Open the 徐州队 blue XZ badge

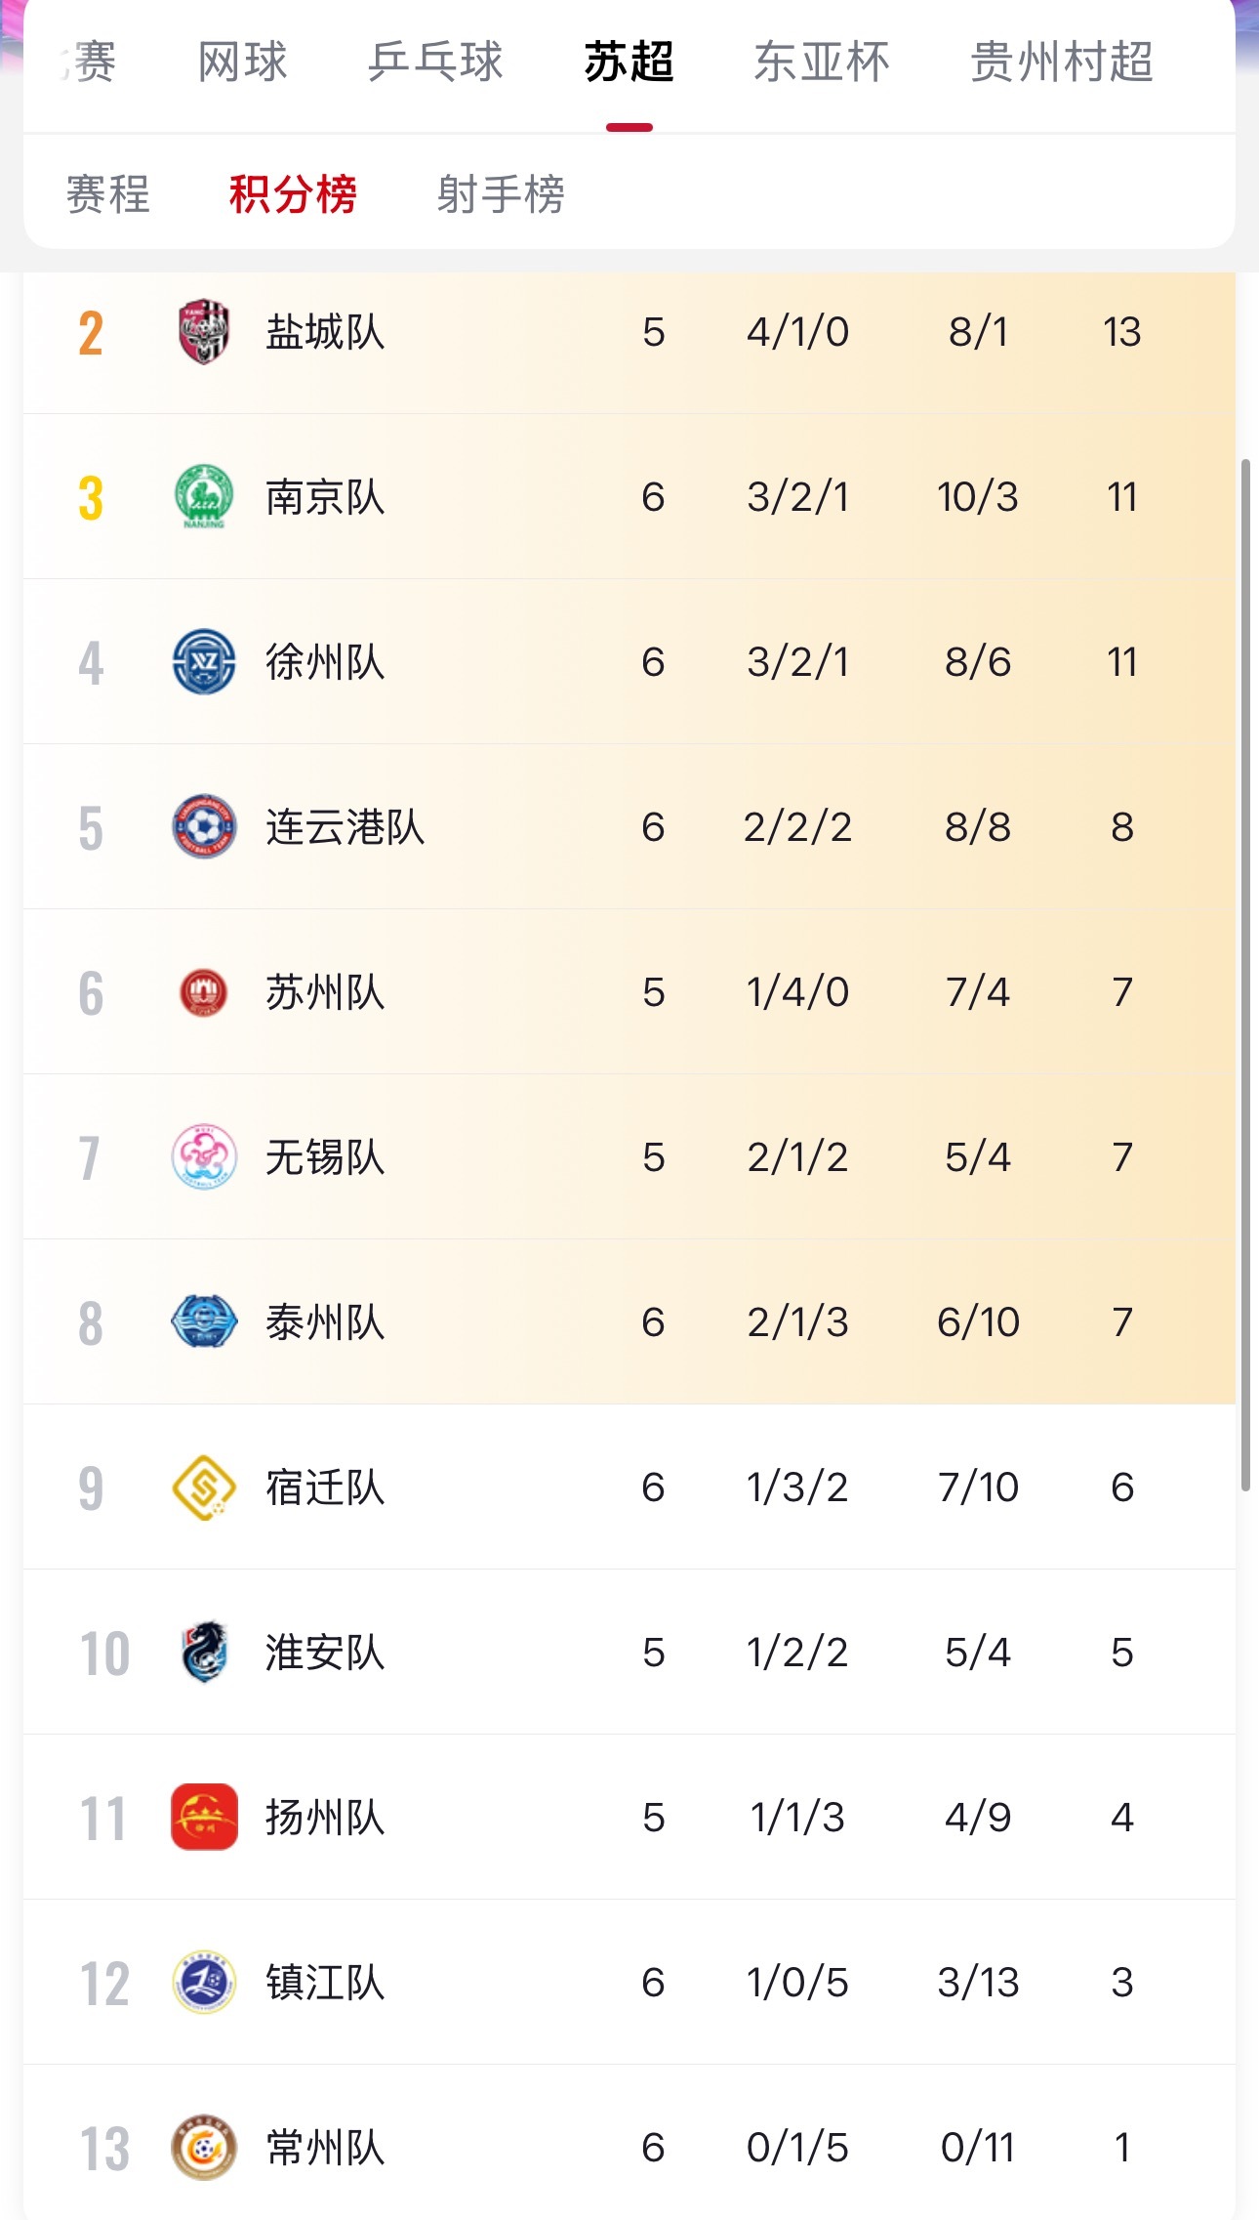(204, 662)
